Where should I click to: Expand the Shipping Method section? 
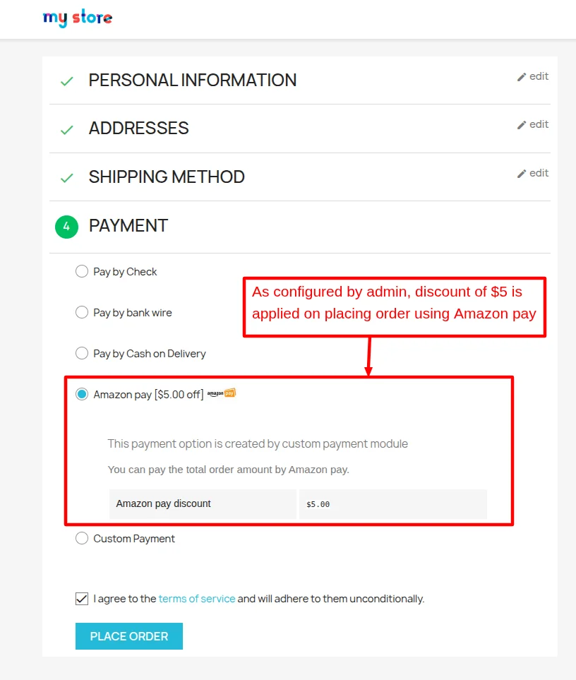(167, 177)
